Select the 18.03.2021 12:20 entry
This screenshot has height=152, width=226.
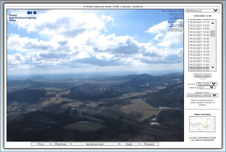pos(199,48)
